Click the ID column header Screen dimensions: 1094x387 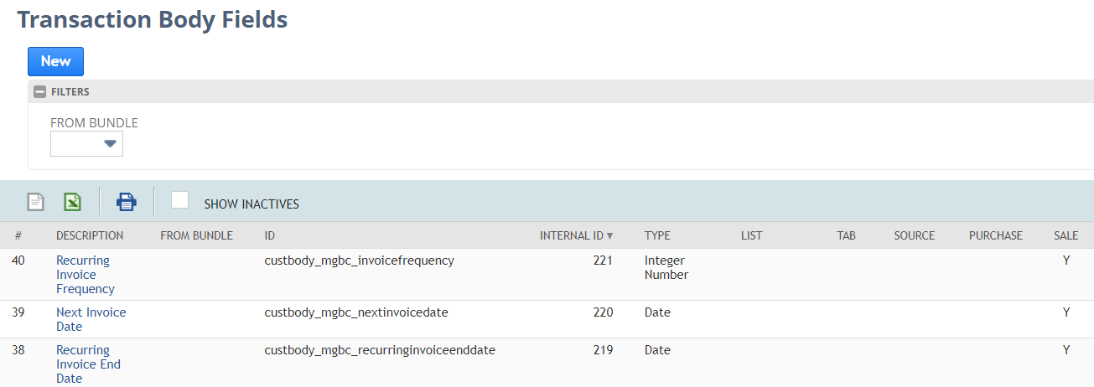(270, 235)
